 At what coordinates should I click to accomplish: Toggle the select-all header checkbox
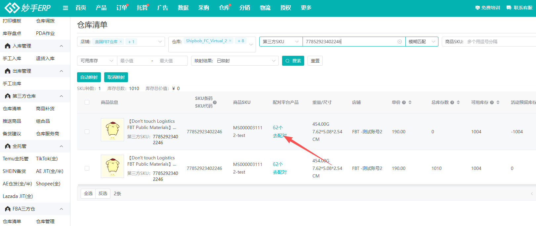click(87, 102)
